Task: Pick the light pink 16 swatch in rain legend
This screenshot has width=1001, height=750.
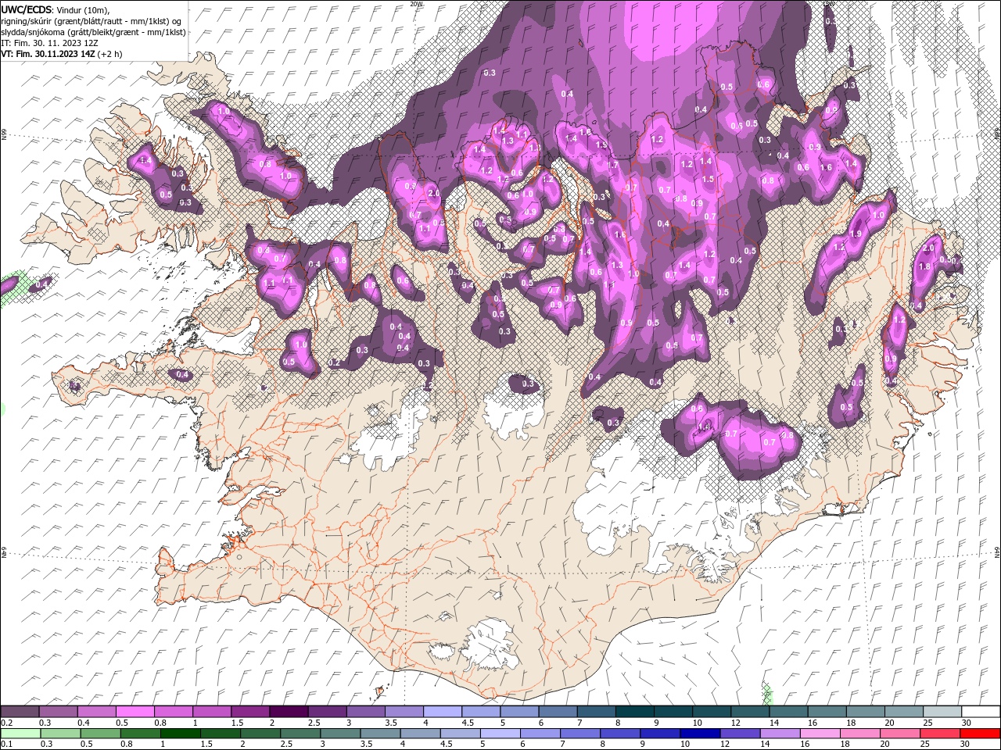Action: click(820, 734)
